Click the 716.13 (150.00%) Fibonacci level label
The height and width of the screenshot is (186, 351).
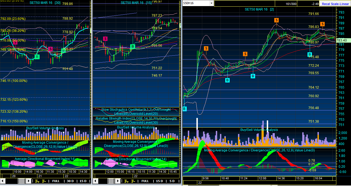[x=14, y=121]
